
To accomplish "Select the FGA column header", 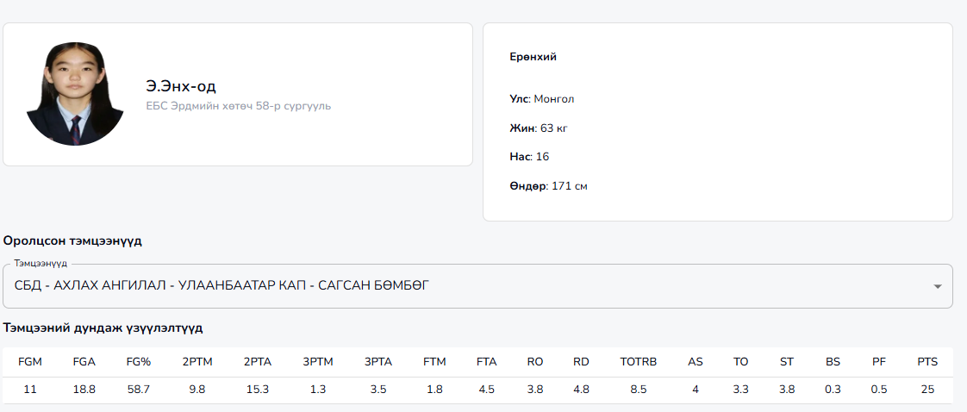I will coord(84,362).
